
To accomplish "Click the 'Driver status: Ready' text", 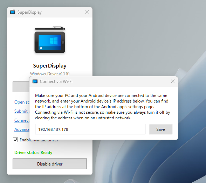I will pos(33,153).
